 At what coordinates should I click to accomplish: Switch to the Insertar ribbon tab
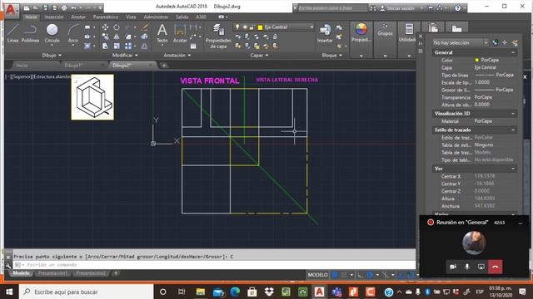53,17
